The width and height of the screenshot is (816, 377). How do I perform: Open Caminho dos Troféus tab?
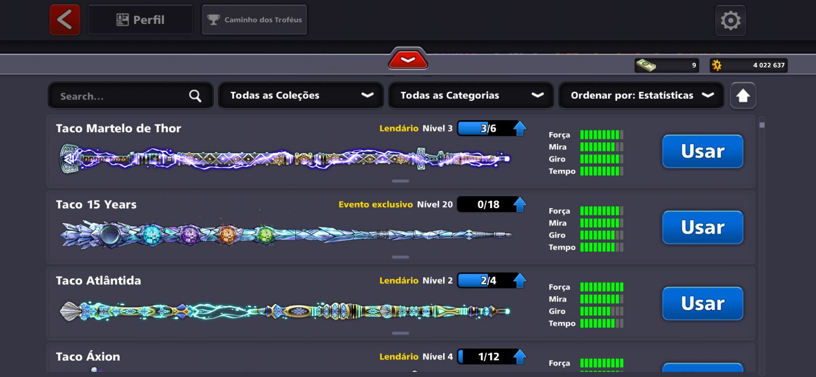click(x=254, y=20)
